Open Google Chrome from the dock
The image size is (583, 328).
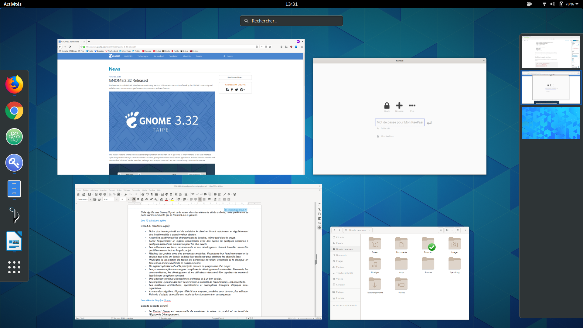14,111
